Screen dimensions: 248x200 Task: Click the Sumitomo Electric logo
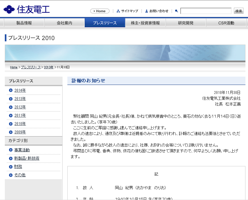coord(27,10)
